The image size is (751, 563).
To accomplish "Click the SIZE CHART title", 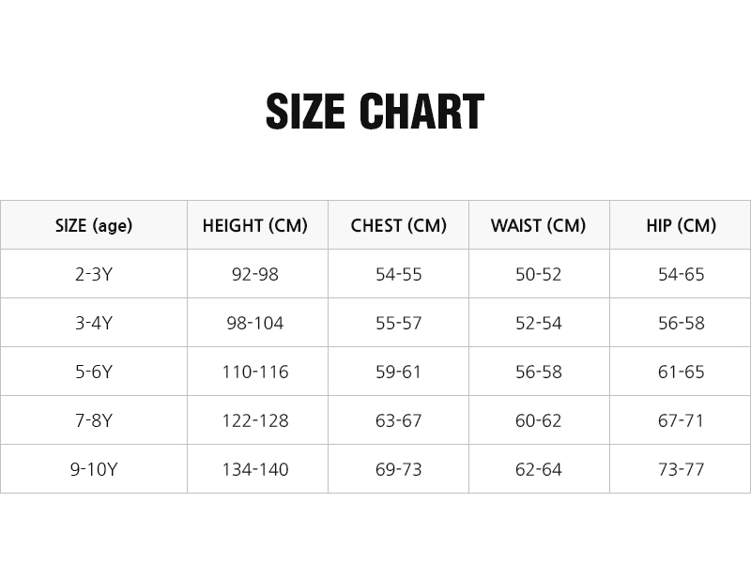I will 375,113.
